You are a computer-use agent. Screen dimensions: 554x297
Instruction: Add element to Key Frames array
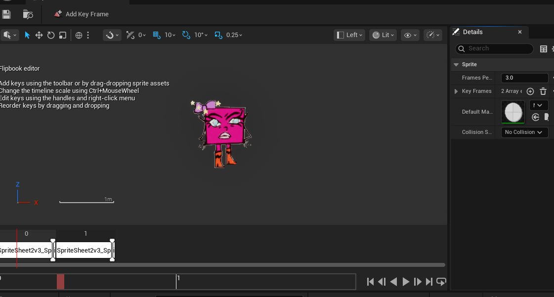pyautogui.click(x=530, y=91)
